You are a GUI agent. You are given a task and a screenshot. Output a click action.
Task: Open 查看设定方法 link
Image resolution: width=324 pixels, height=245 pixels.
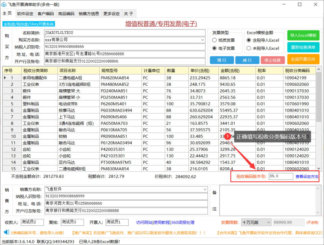(307, 176)
